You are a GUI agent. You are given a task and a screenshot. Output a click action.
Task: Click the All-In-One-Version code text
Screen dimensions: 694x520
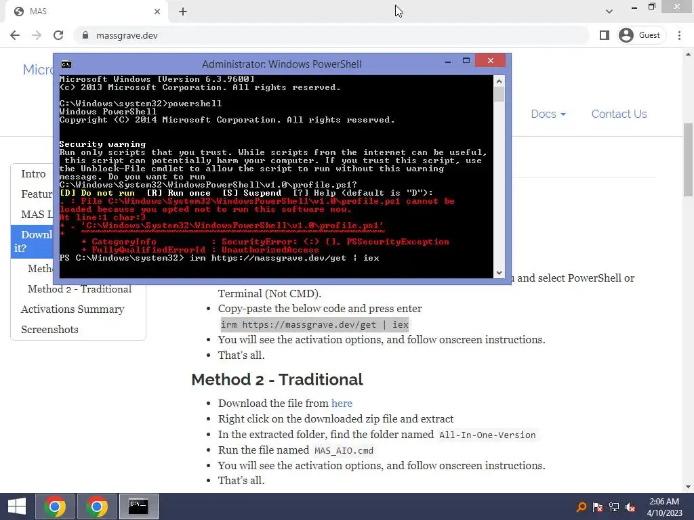point(487,435)
